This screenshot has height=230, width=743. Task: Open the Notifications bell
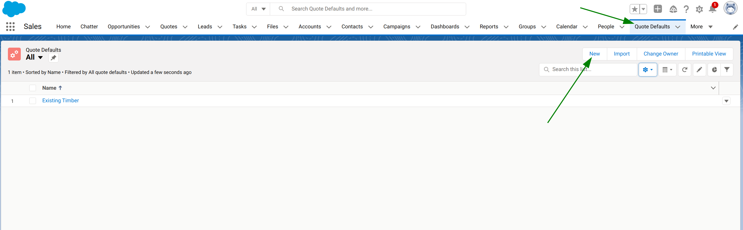pyautogui.click(x=713, y=9)
